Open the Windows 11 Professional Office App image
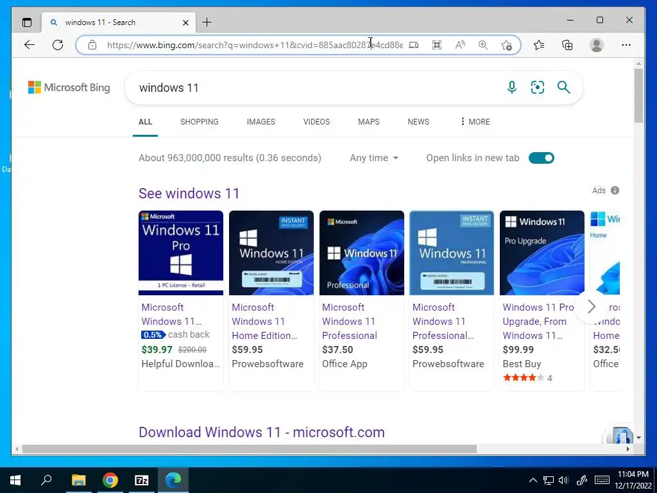This screenshot has height=493, width=657. [x=362, y=253]
